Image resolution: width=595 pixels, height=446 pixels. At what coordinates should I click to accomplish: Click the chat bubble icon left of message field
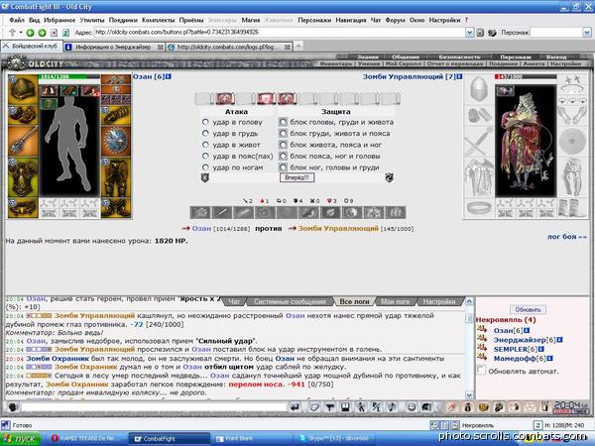click(13, 407)
